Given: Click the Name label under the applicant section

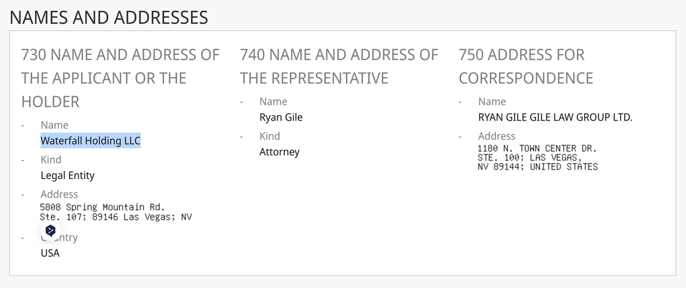Looking at the screenshot, I should click(x=54, y=125).
